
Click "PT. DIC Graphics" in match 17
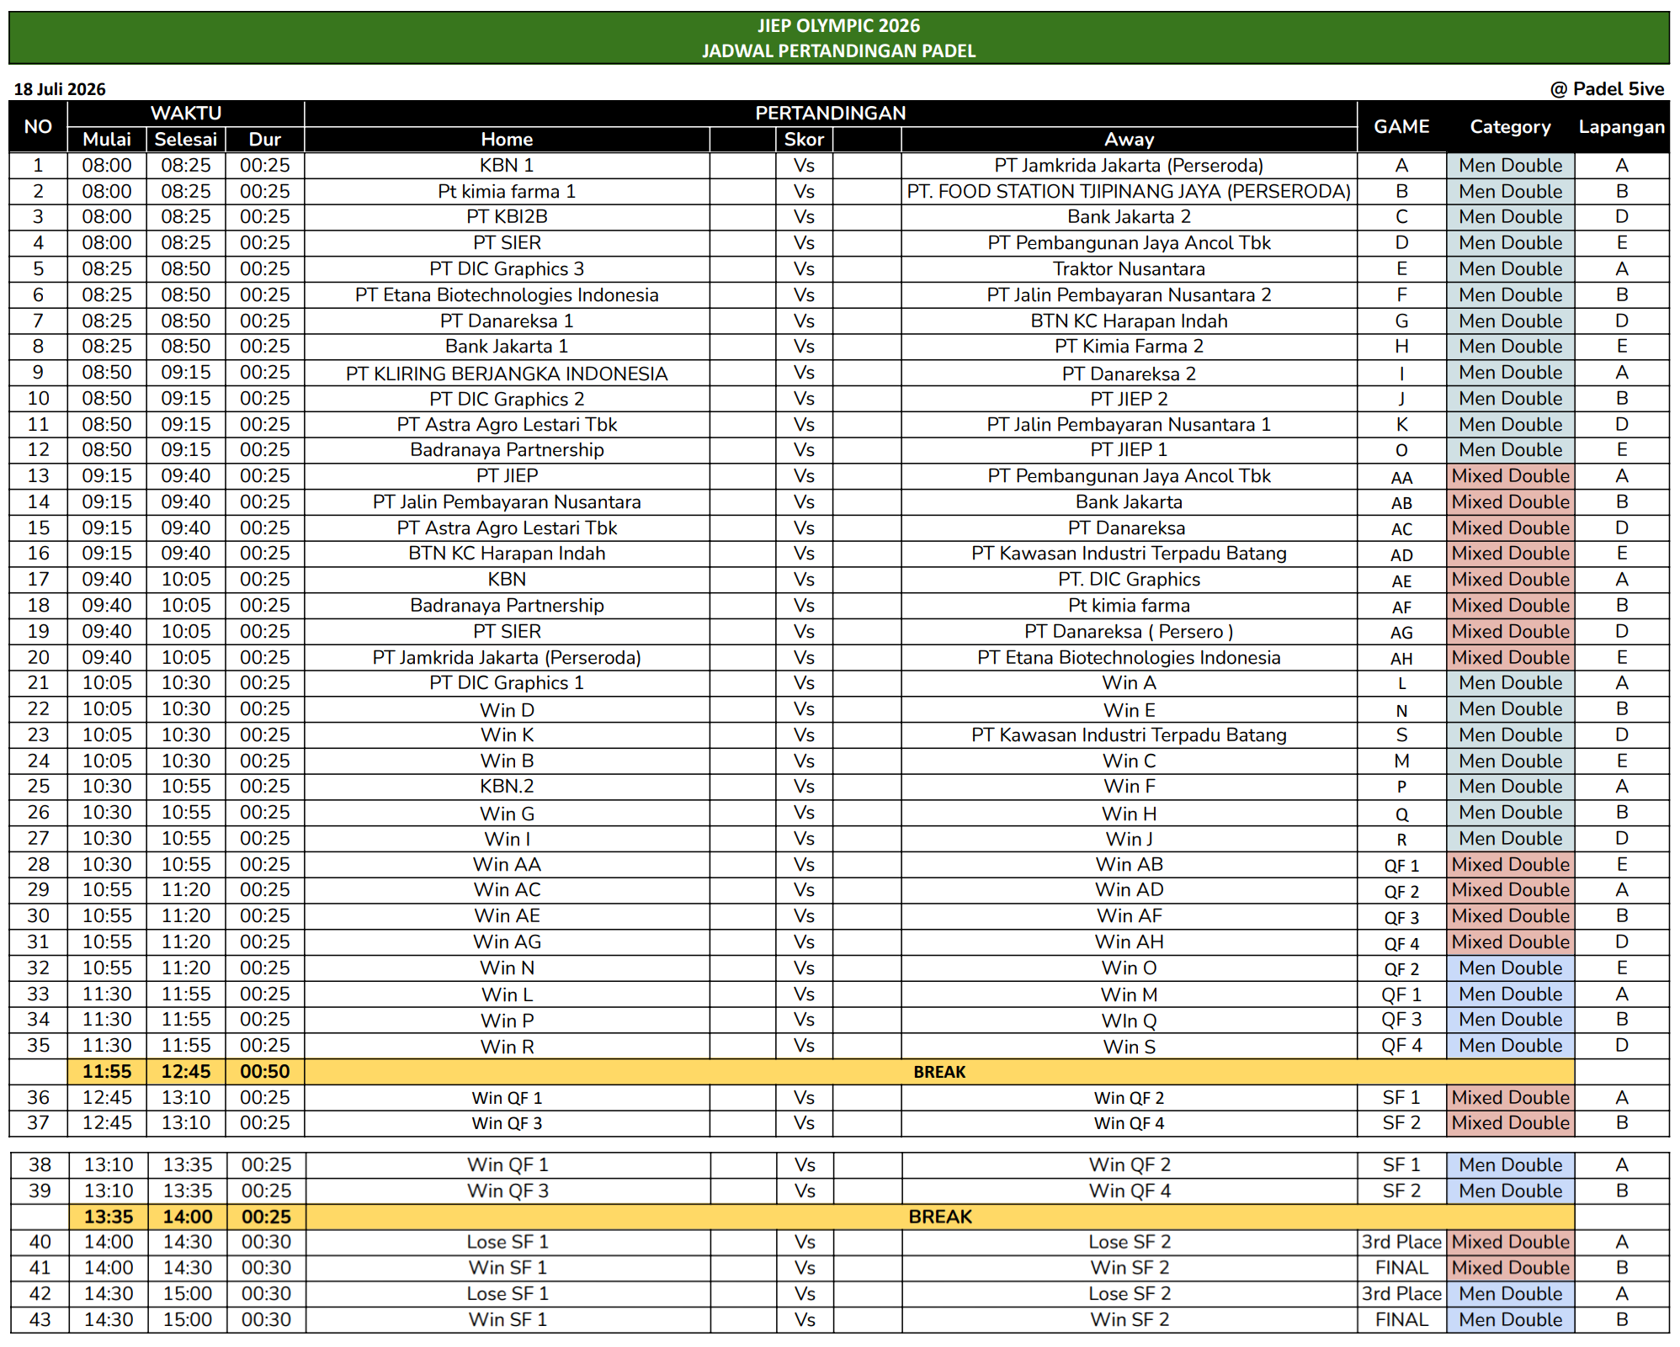click(1129, 580)
